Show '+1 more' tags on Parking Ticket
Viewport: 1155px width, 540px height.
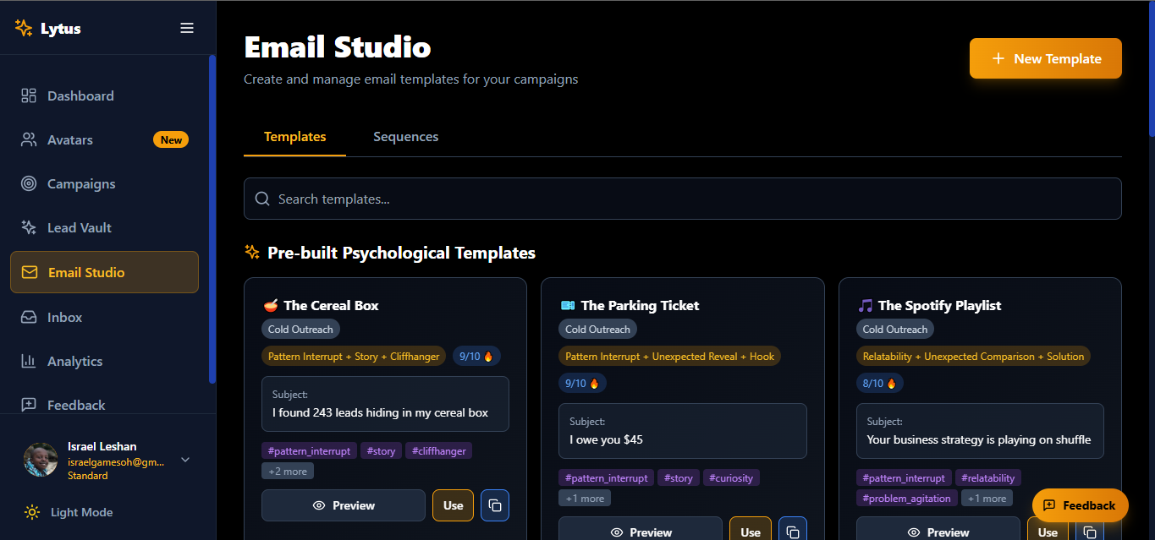(x=585, y=499)
